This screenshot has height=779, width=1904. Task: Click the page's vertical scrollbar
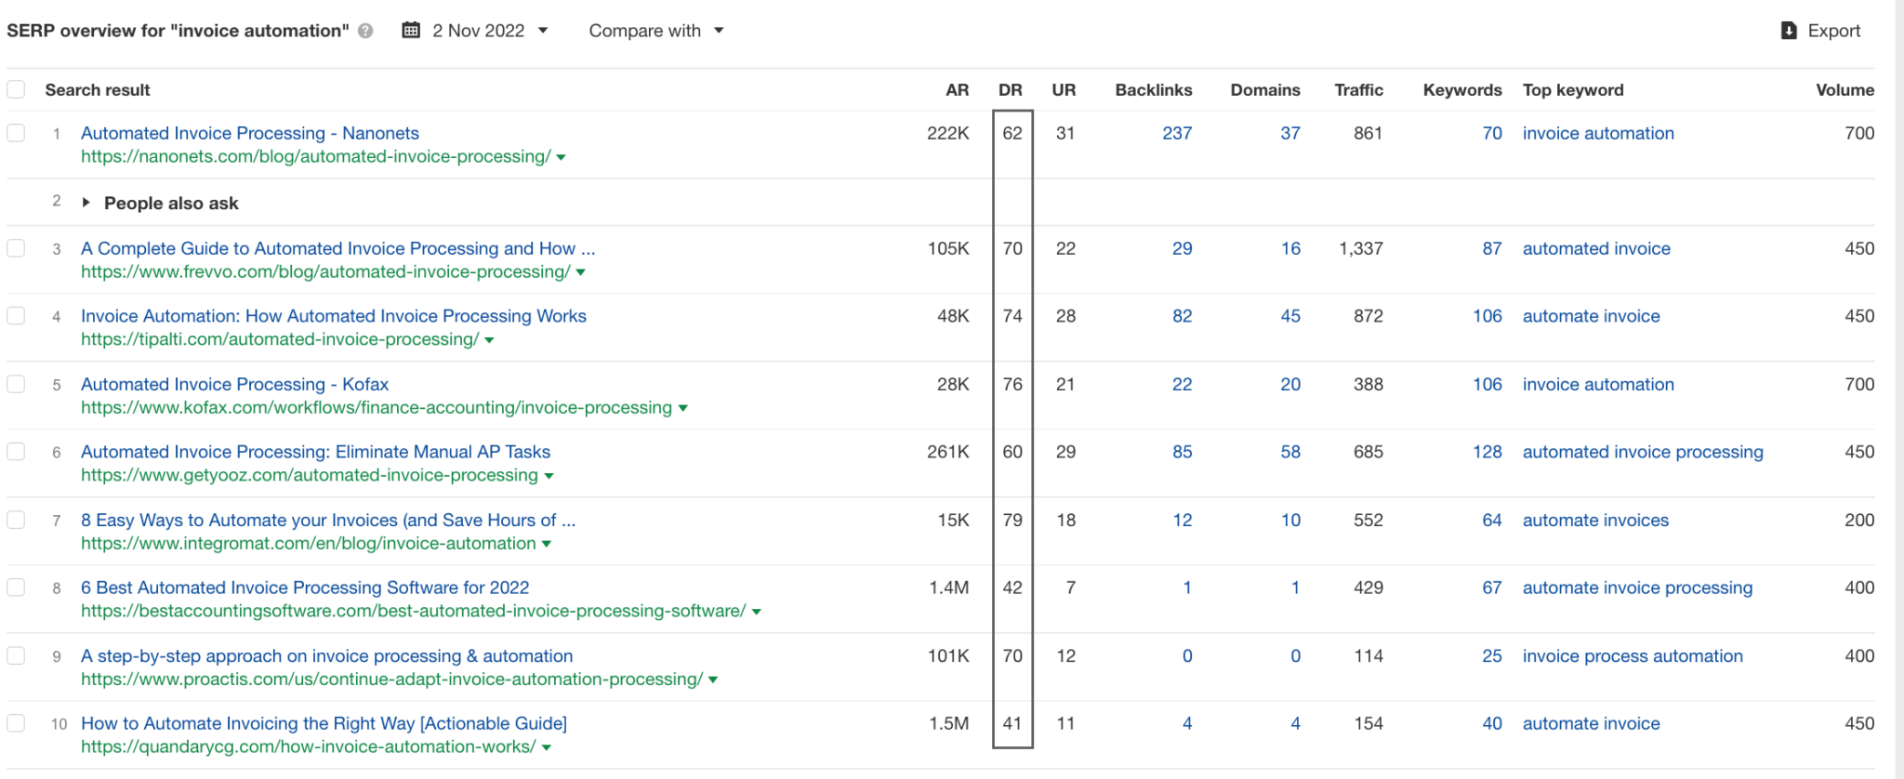(x=1899, y=389)
